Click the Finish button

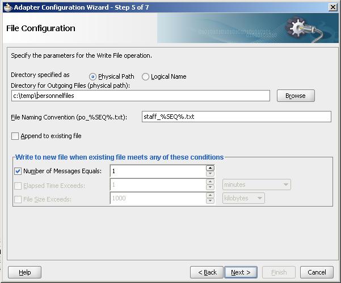point(279,272)
